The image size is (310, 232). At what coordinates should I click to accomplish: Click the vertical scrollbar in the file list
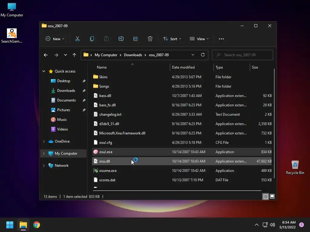tap(274, 123)
